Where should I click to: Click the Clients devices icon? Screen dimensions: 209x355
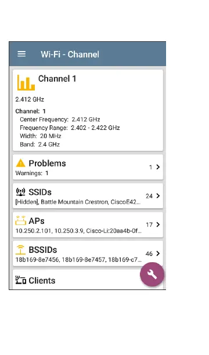coord(21,280)
